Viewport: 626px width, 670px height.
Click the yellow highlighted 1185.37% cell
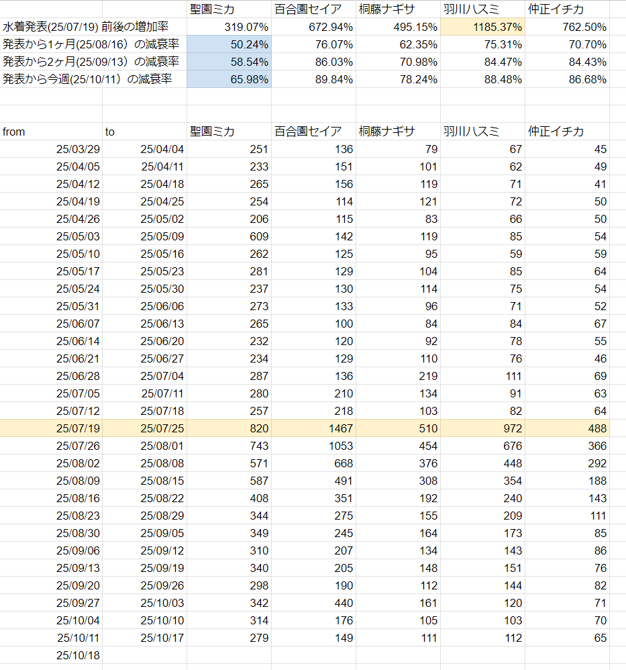[x=483, y=27]
